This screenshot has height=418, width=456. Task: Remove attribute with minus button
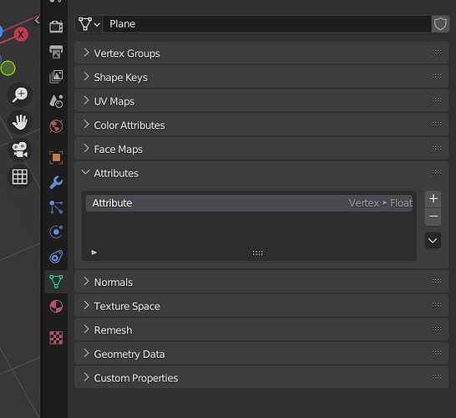(433, 217)
